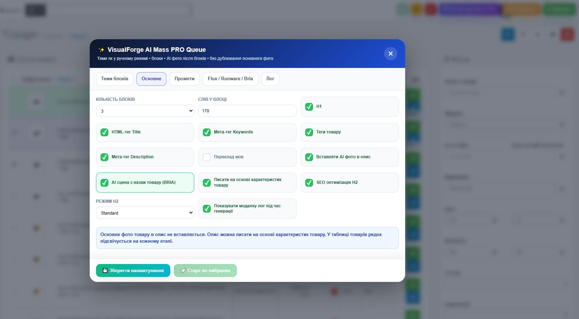Open the Промпти tab
Viewport: 579px width, 319px height.
(184, 79)
